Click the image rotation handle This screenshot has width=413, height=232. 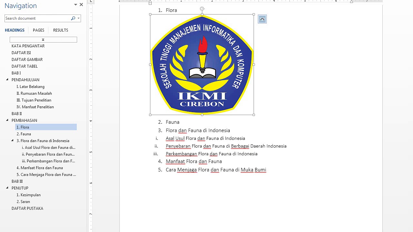(202, 9)
